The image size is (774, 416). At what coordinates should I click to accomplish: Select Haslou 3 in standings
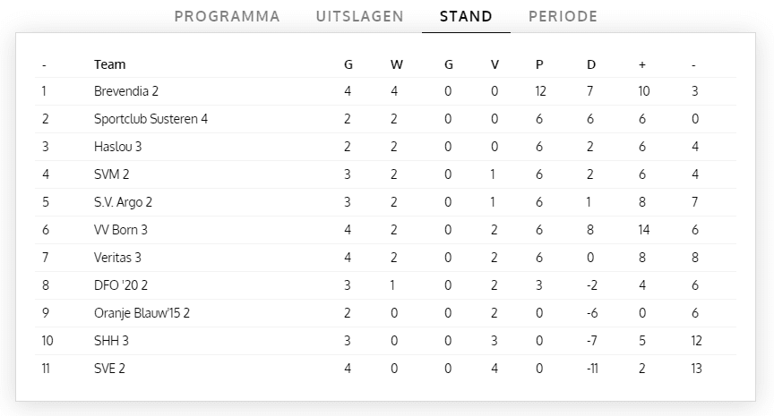(118, 147)
